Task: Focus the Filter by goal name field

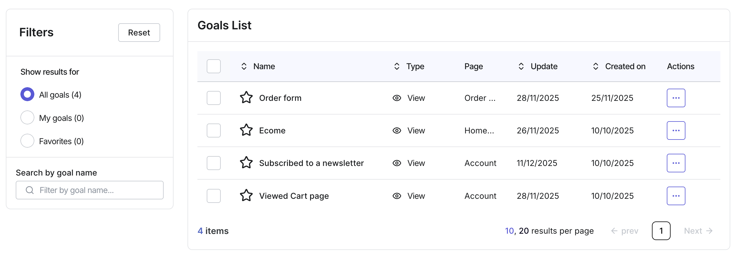Action: pyautogui.click(x=90, y=190)
